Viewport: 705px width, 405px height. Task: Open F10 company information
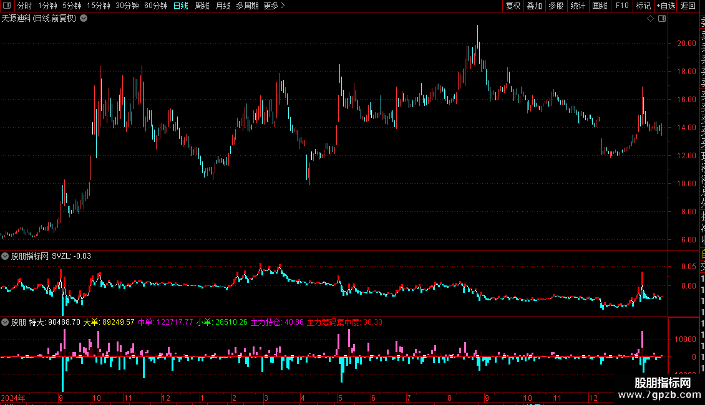[622, 6]
